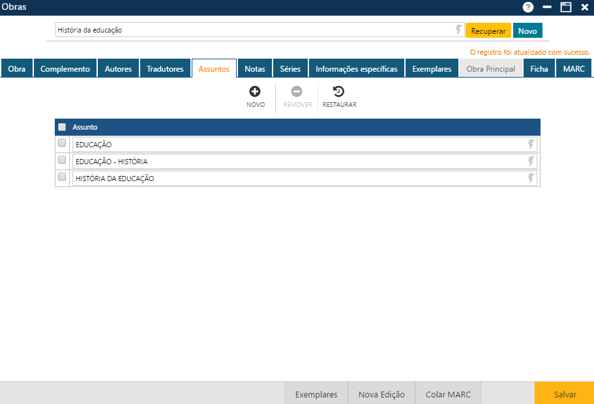
Task: Click the lightning icon beside EDUCAÇÃO - HISTÓRIA
Action: point(530,161)
